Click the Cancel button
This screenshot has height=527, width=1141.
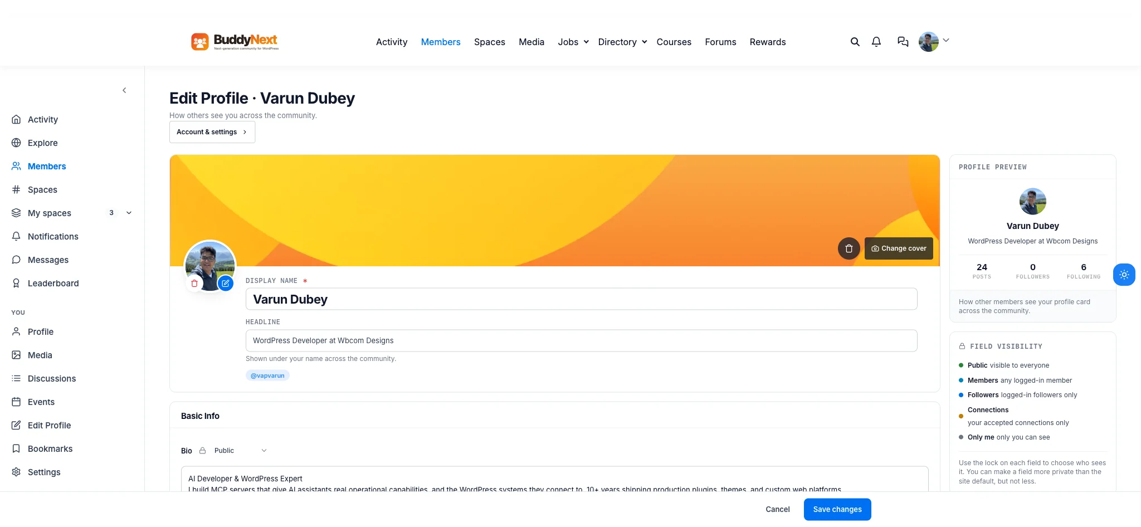click(x=778, y=509)
